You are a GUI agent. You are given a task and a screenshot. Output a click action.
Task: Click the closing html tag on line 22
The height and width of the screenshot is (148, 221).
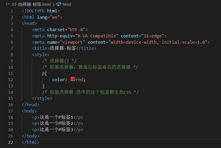[x=31, y=142]
